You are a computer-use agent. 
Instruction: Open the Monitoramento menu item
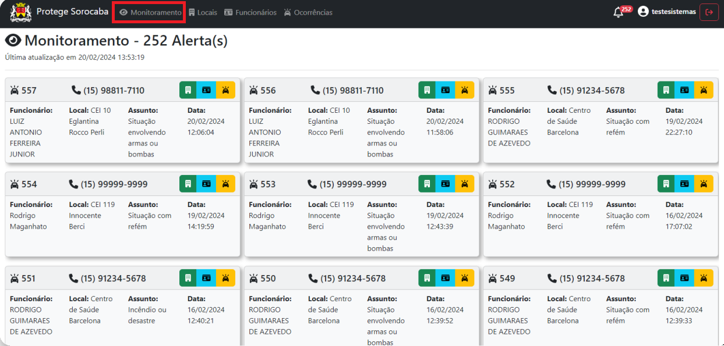tap(150, 12)
